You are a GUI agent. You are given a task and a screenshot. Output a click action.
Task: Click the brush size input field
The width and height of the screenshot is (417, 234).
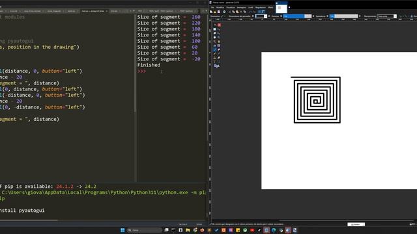click(x=260, y=16)
